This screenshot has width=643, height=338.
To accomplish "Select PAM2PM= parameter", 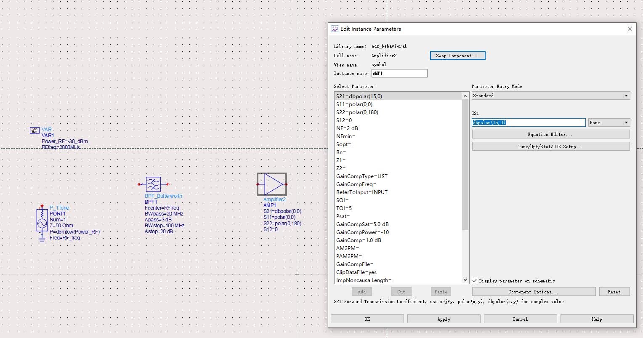I will [x=398, y=256].
